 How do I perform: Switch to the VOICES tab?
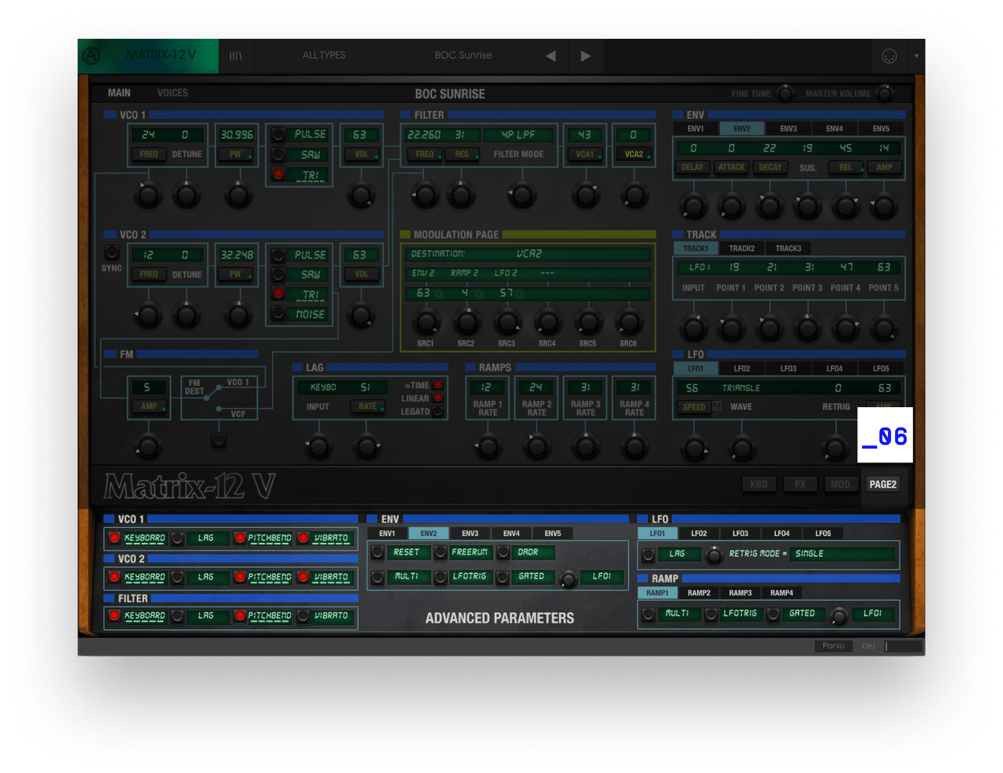(x=173, y=93)
